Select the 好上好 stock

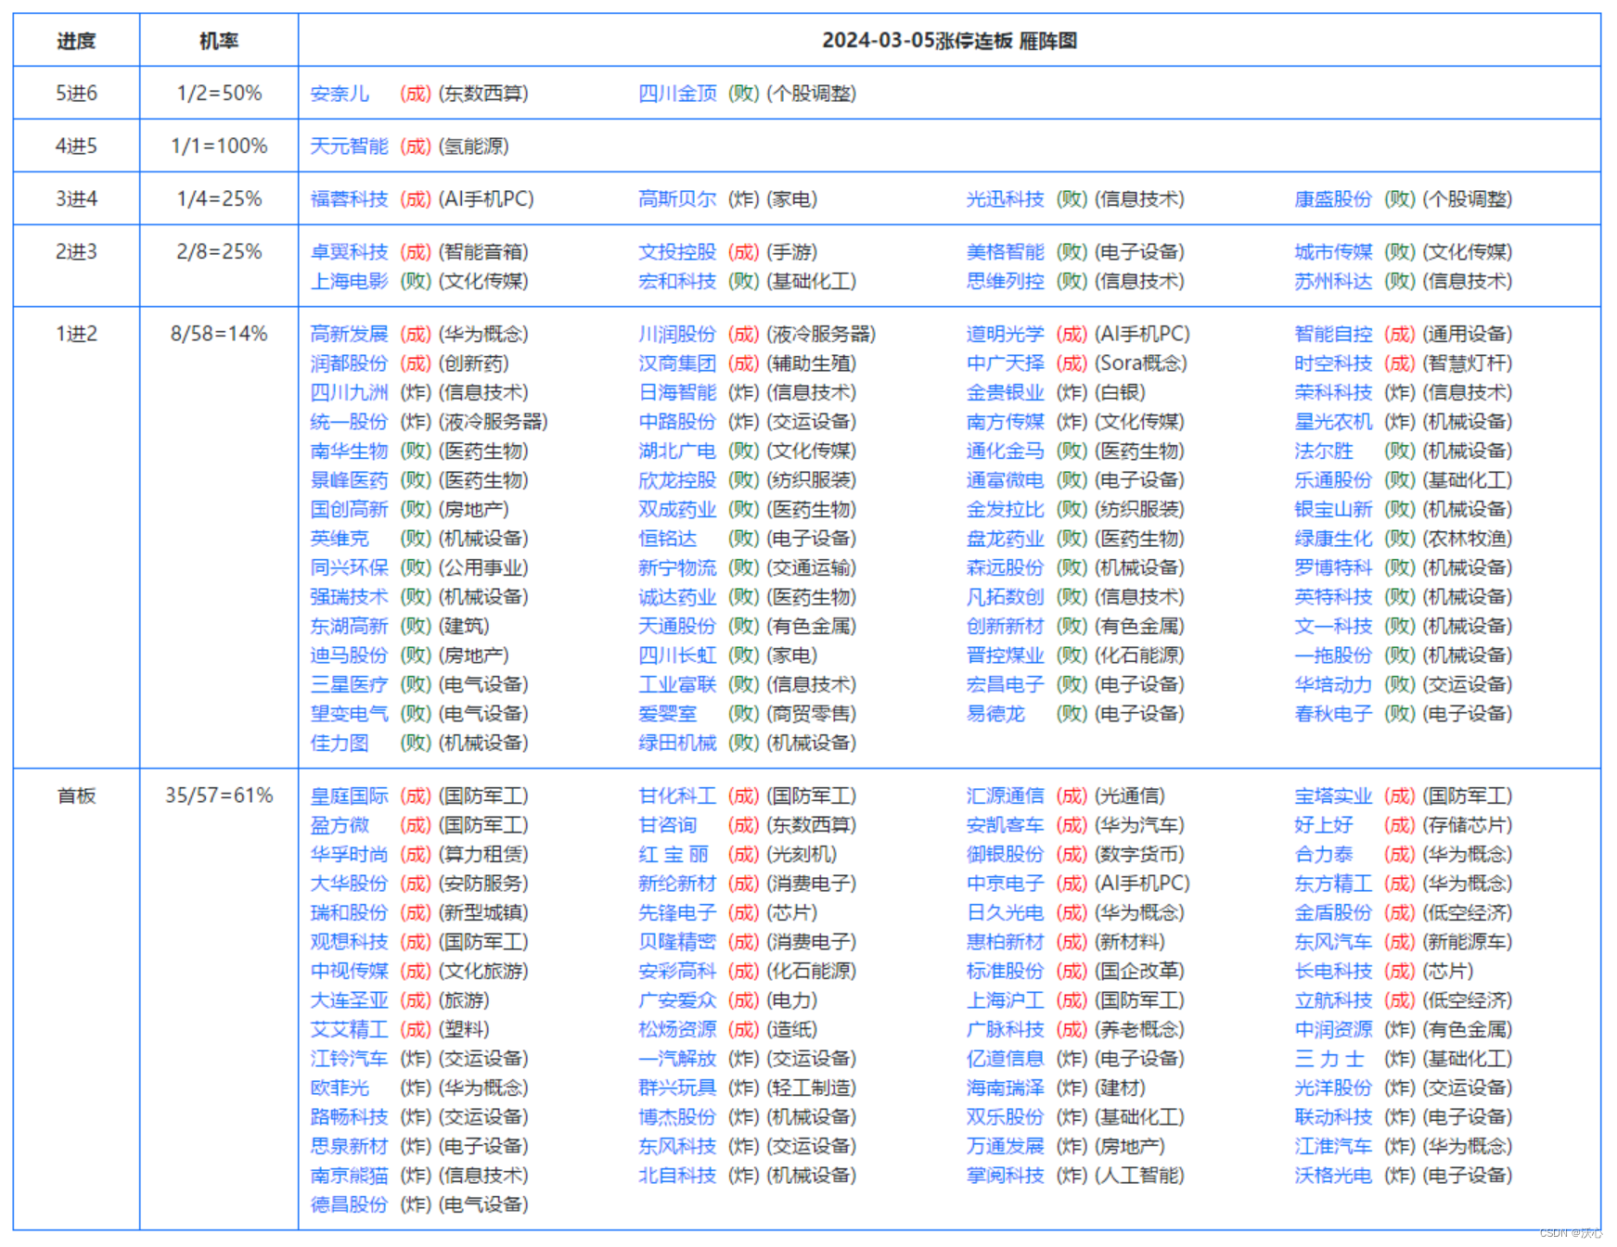click(x=1324, y=825)
